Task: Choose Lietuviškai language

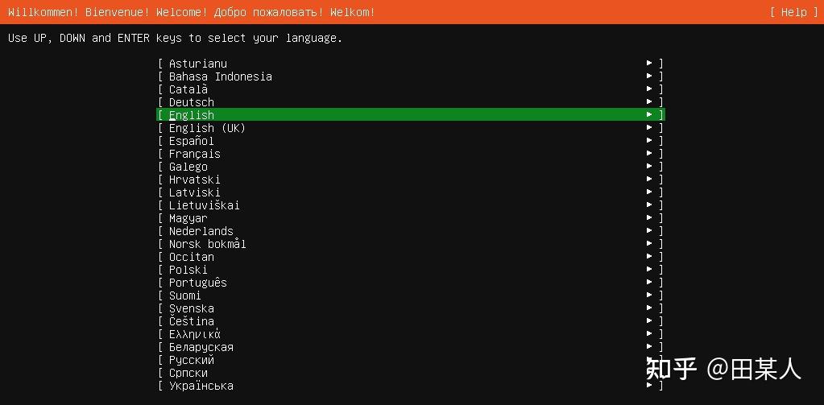Action: [205, 205]
